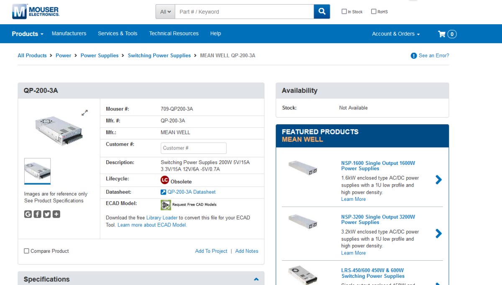Image resolution: width=502 pixels, height=285 pixels.
Task: Click Learn more about ECAD Model
Action: pos(152,225)
